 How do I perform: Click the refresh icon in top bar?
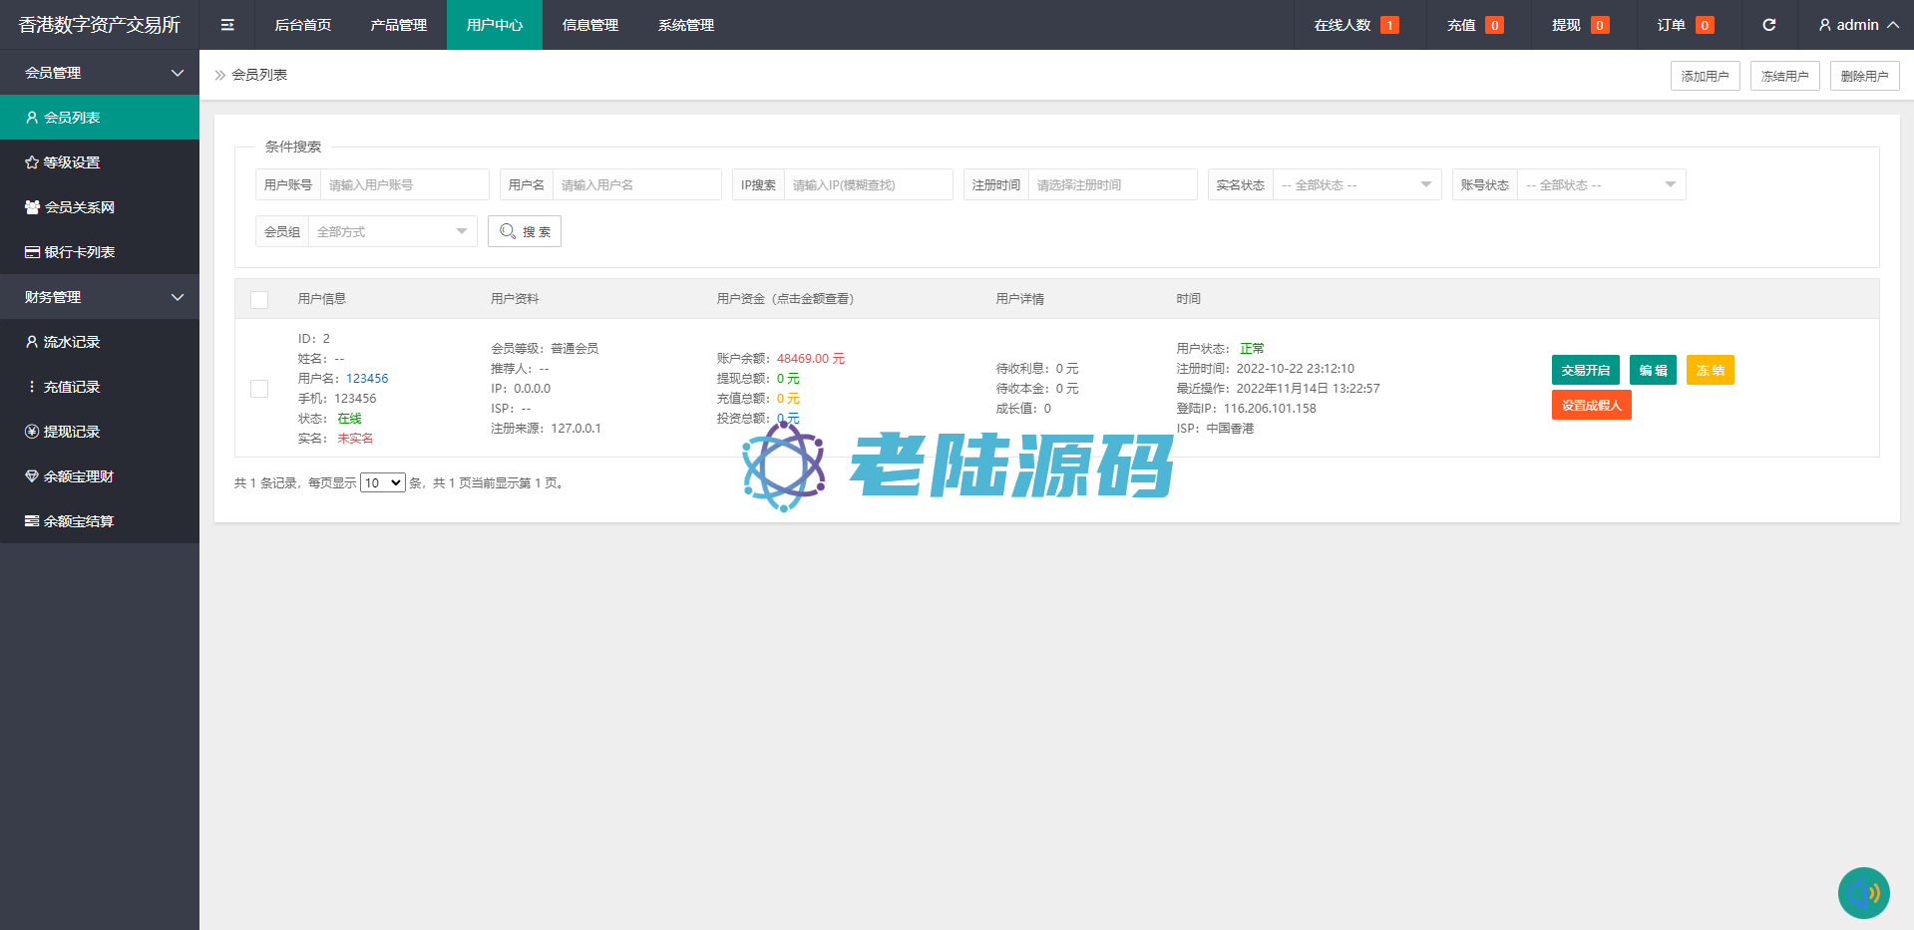point(1768,25)
